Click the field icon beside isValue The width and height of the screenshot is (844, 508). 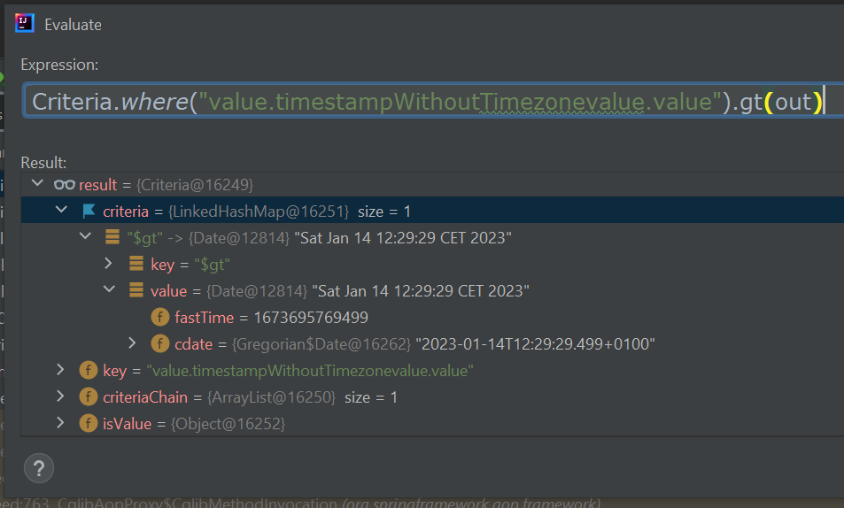[89, 424]
